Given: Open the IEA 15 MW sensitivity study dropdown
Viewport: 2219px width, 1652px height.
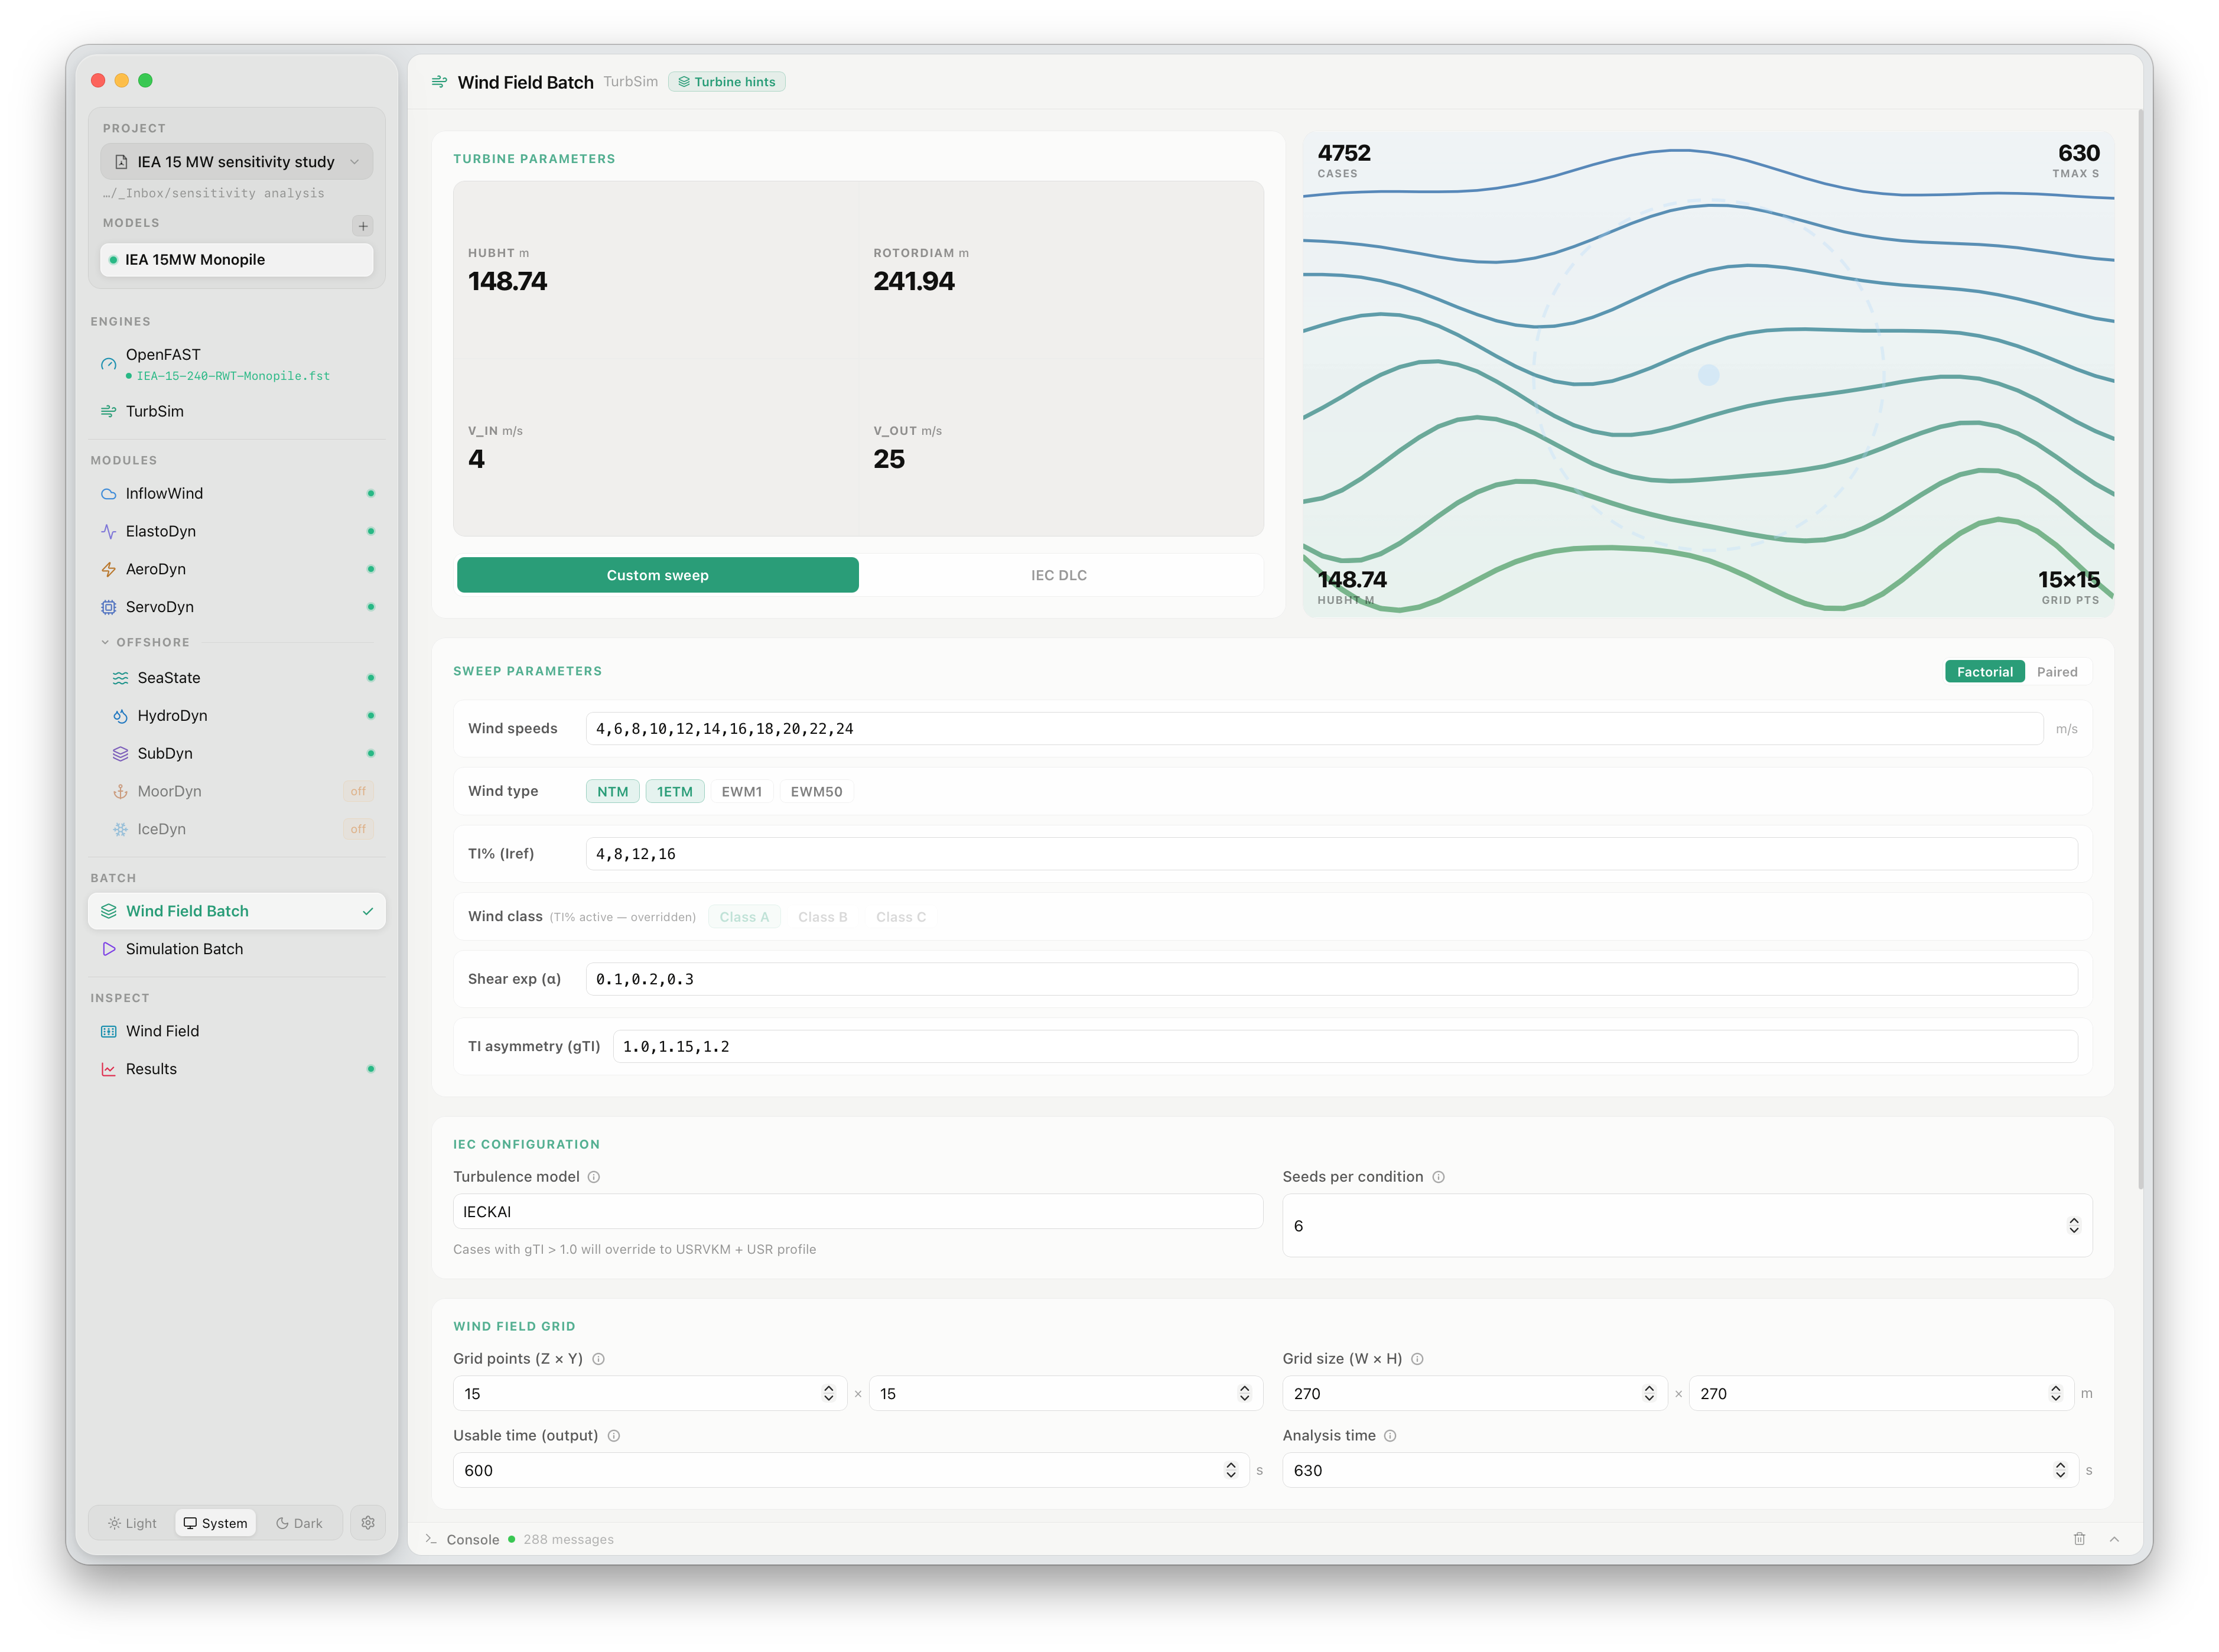Looking at the screenshot, I should click(x=237, y=161).
